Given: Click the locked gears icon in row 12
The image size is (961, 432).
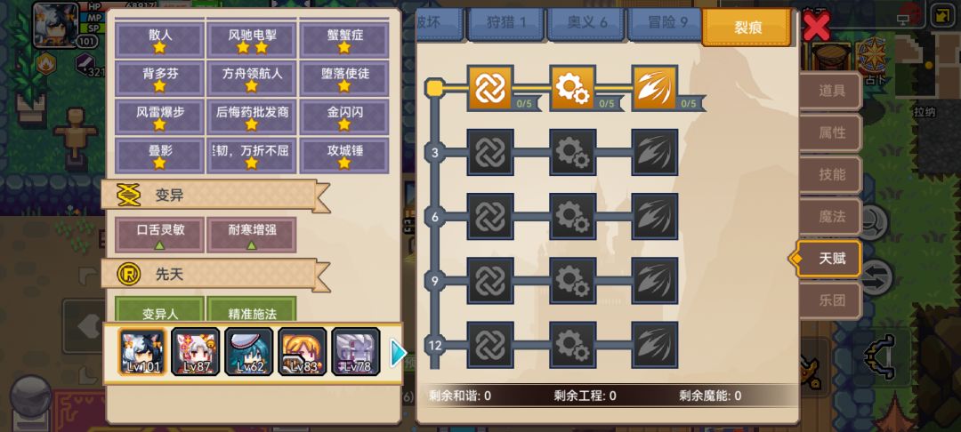Looking at the screenshot, I should pos(572,345).
